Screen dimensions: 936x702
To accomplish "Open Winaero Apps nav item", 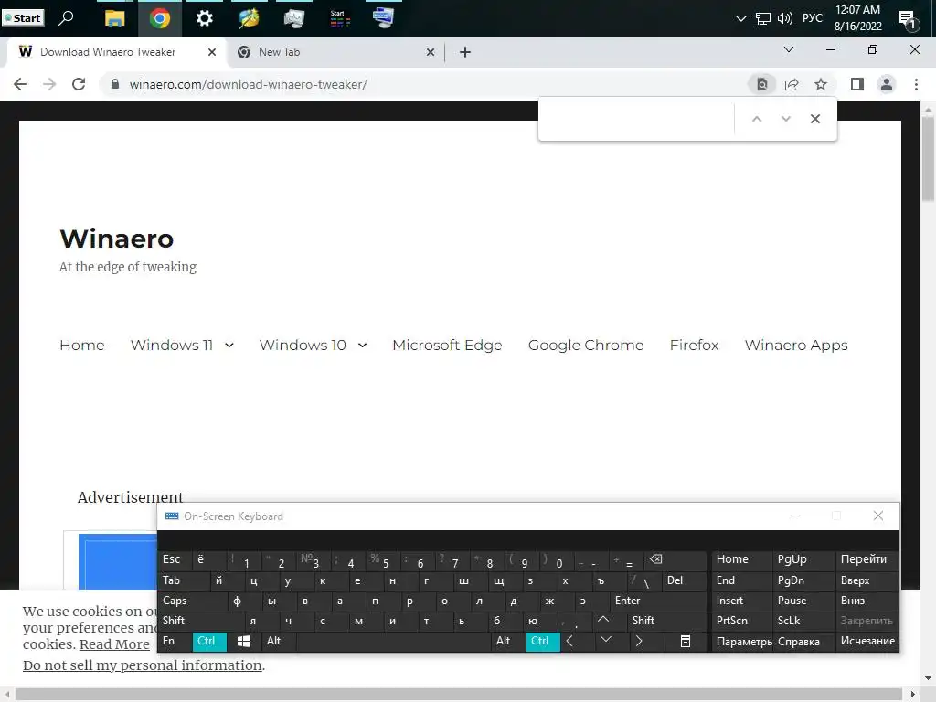I will 796,345.
